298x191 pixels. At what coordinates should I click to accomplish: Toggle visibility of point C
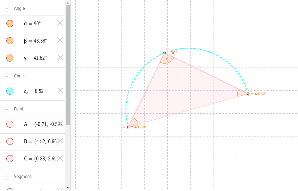10,159
